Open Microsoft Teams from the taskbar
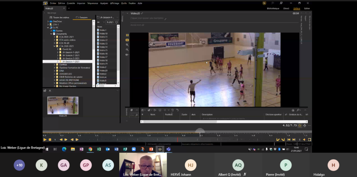Viewport: 357px width, 177px height. (168, 149)
